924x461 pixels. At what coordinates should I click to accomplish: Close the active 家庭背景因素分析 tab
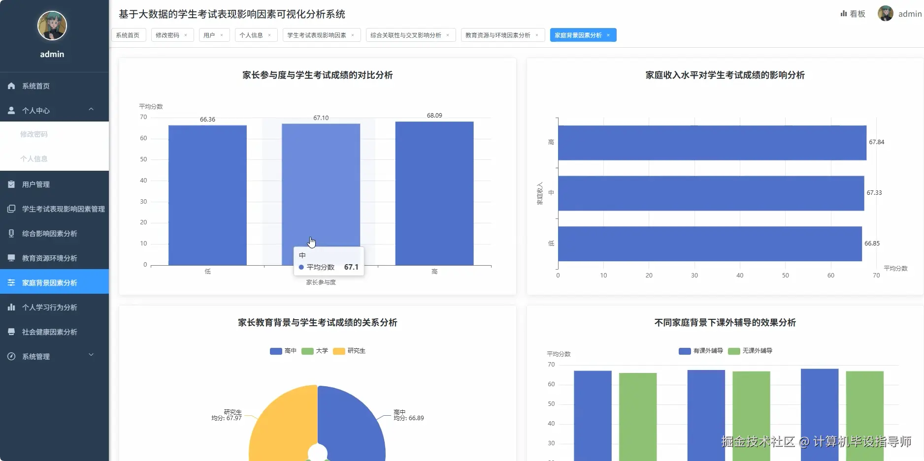608,35
